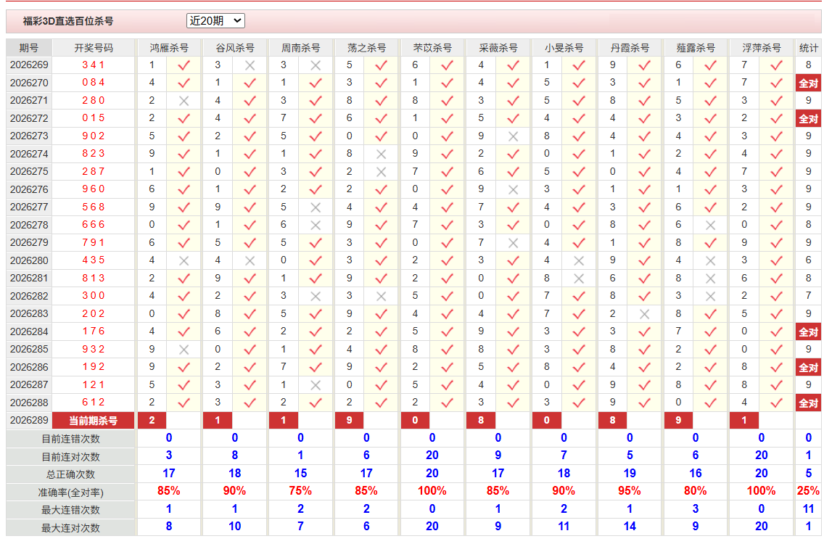Click the current kill number under 蒹露杀号
Viewport: 824px width, 544px height.
click(678, 421)
